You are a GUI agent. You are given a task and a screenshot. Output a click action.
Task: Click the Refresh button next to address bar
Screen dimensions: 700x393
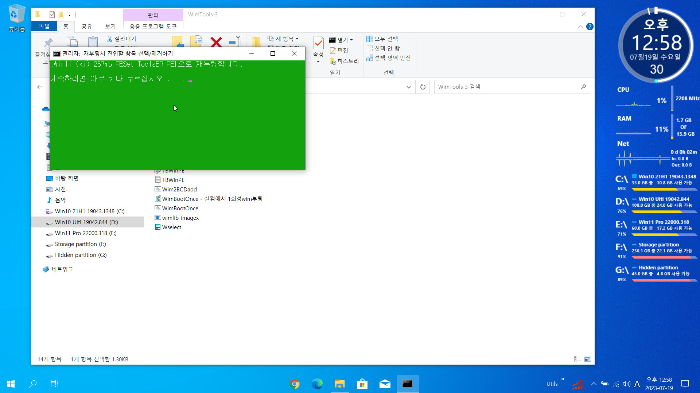point(423,87)
